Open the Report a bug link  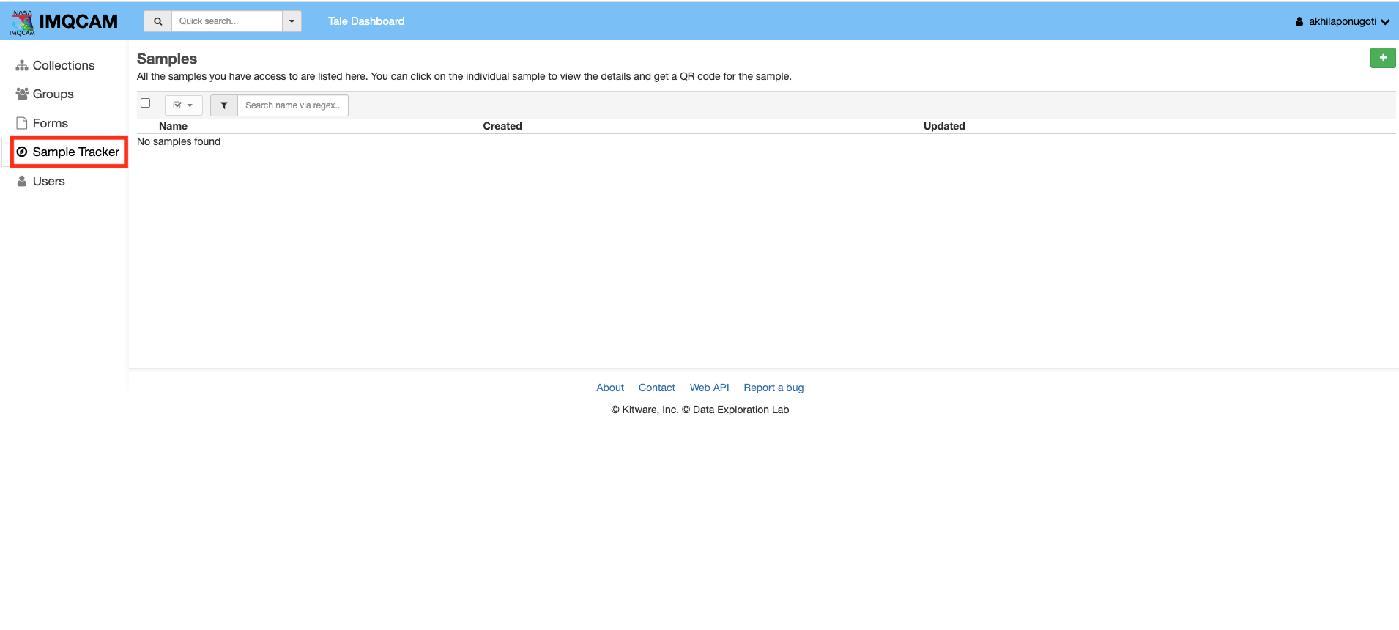point(773,388)
